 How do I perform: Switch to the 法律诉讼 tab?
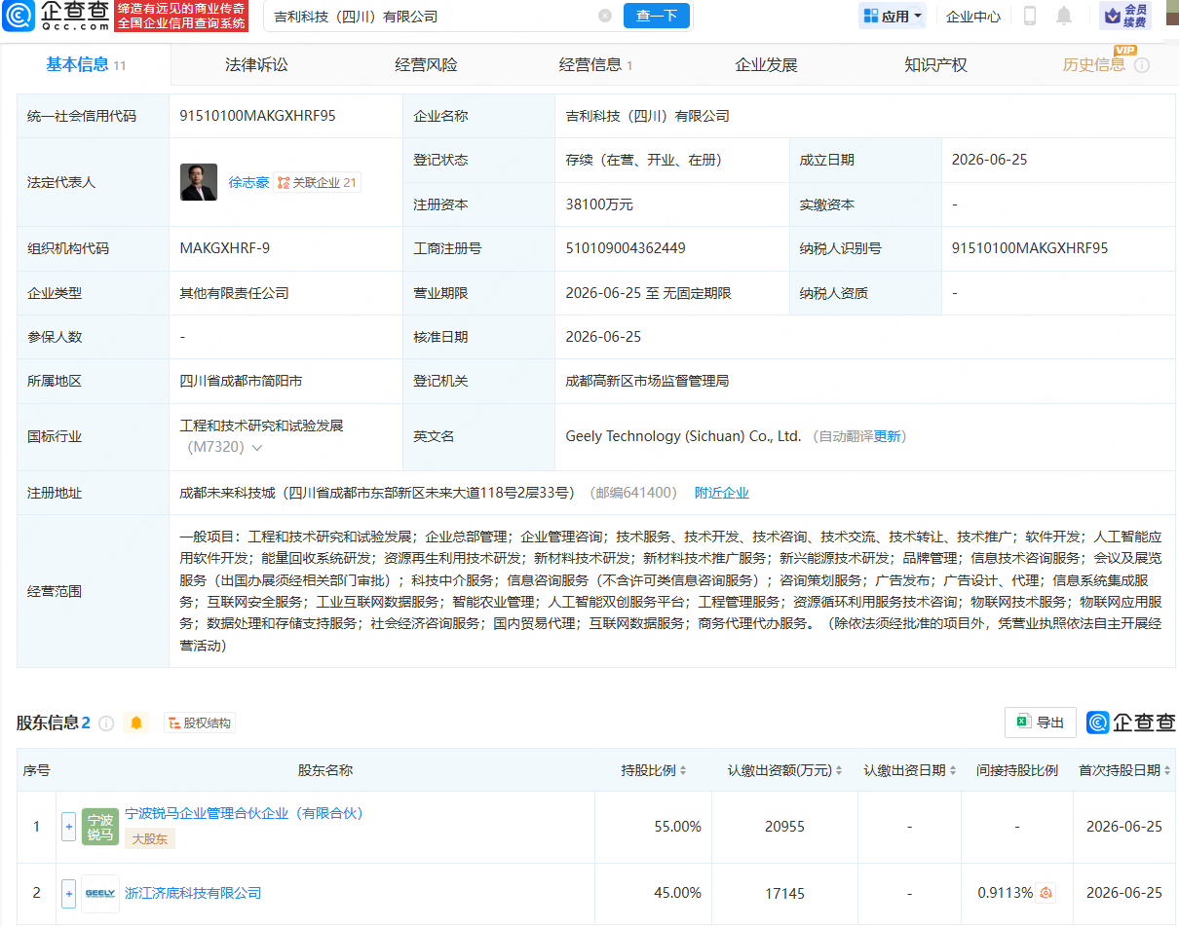(x=256, y=65)
